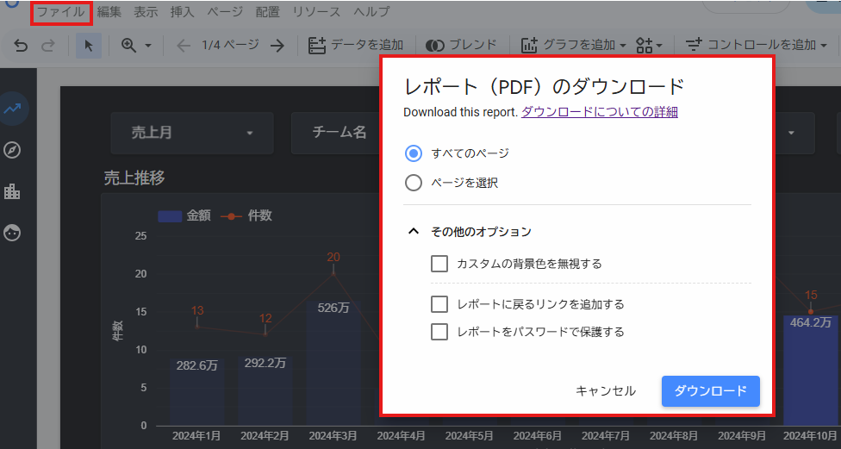
Task: Open the ファイル menu
Action: pos(60,12)
